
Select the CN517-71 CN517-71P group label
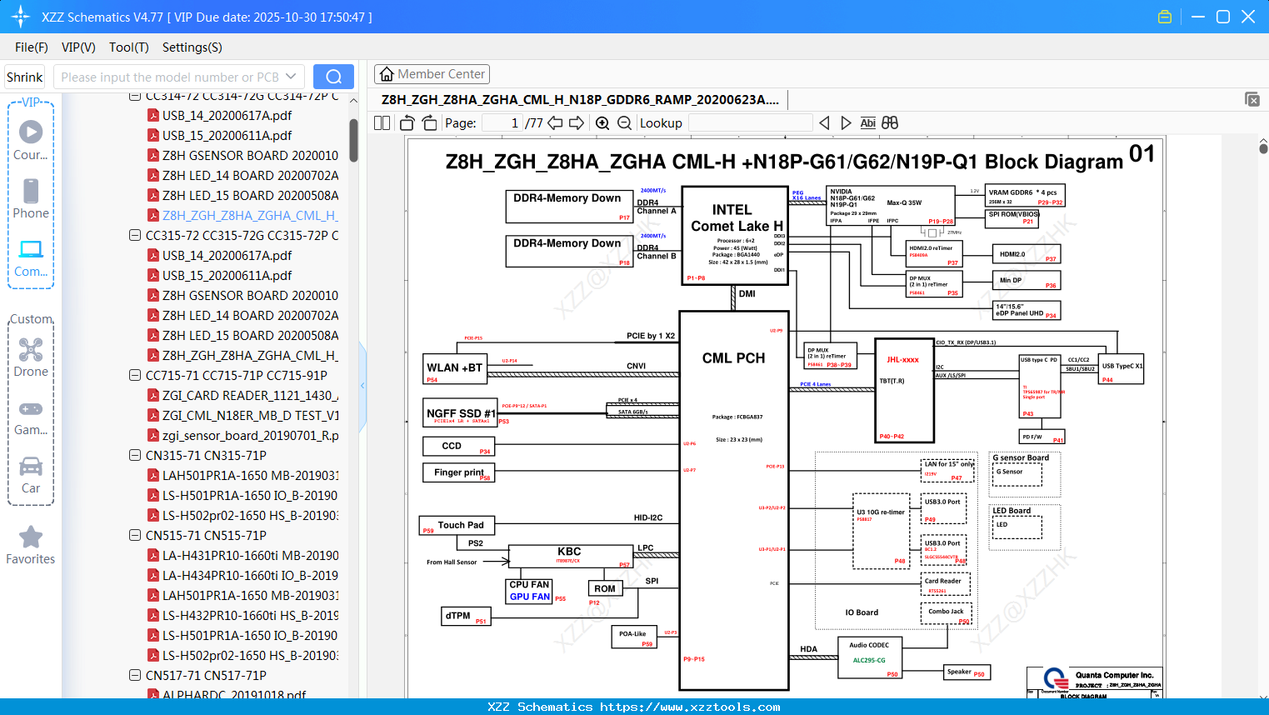[206, 675]
